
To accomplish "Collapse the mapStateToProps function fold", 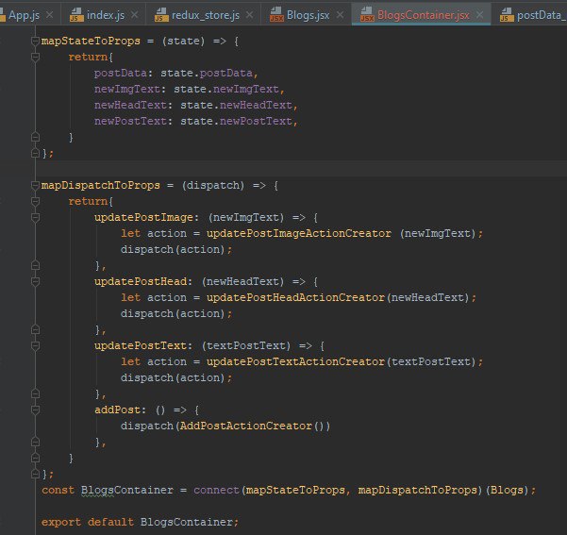I will 36,42.
